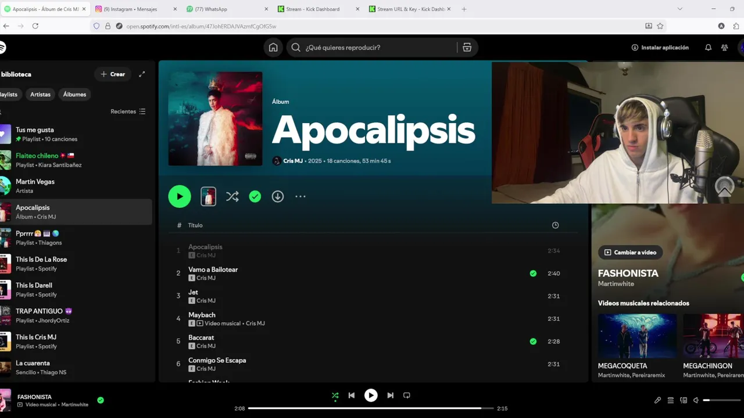Skip to next track
This screenshot has height=418, width=744.
390,395
